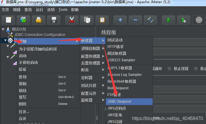This screenshot has width=206, height=124.
Task: Select the cut-off 停止 radio button at right edge
Action: [196, 69]
